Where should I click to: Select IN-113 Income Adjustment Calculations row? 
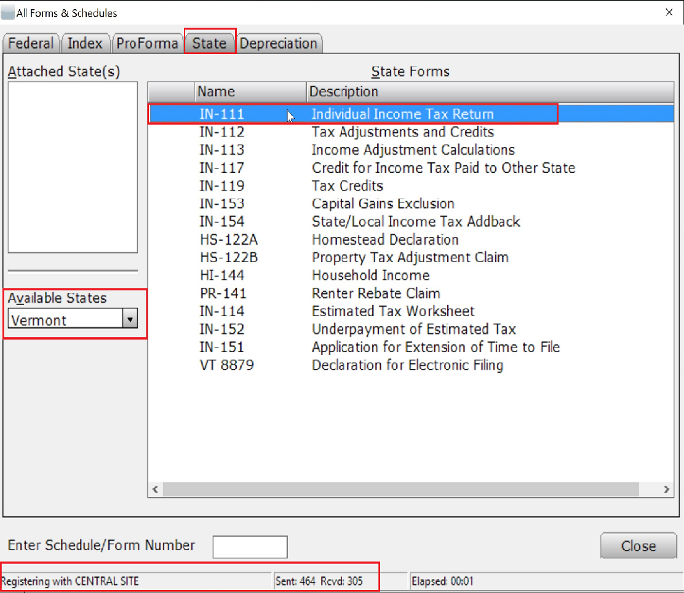tap(357, 150)
